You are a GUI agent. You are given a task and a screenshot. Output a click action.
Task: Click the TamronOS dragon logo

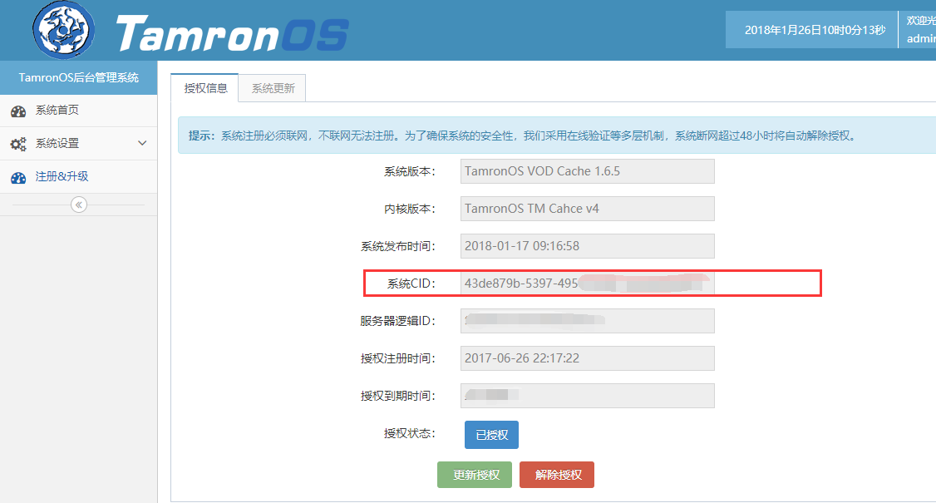tap(63, 29)
